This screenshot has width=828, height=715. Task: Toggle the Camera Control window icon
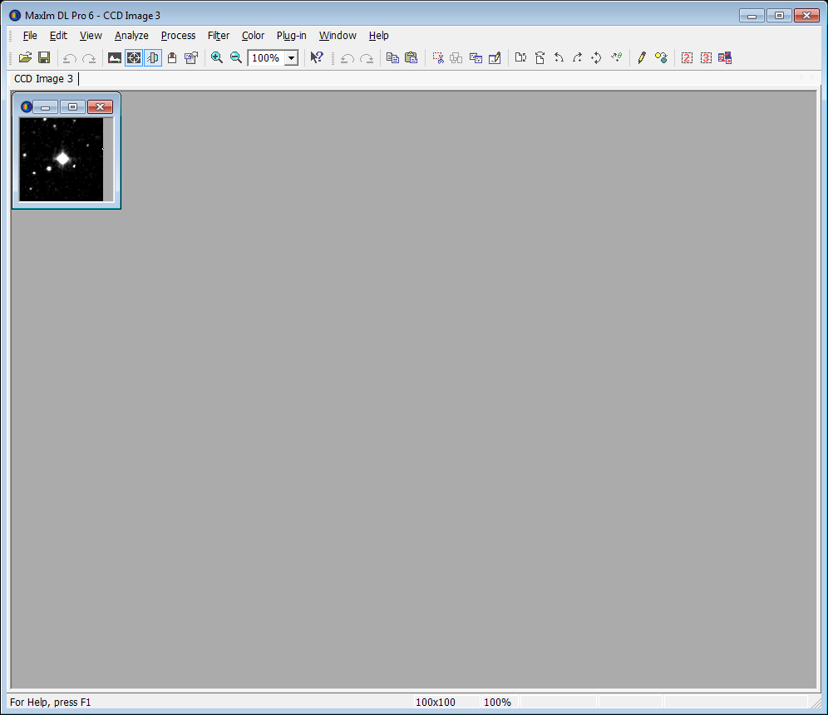(x=153, y=57)
